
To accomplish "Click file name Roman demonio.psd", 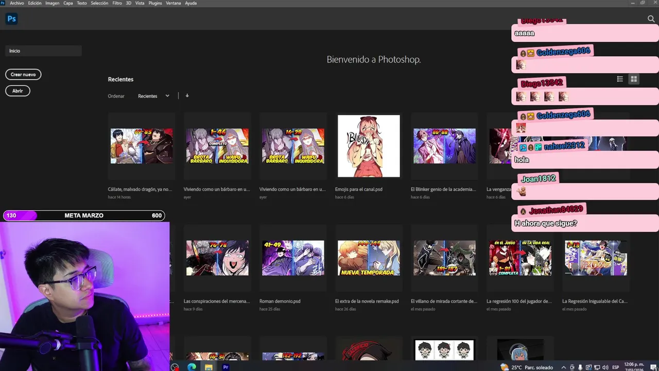I will coord(280,301).
